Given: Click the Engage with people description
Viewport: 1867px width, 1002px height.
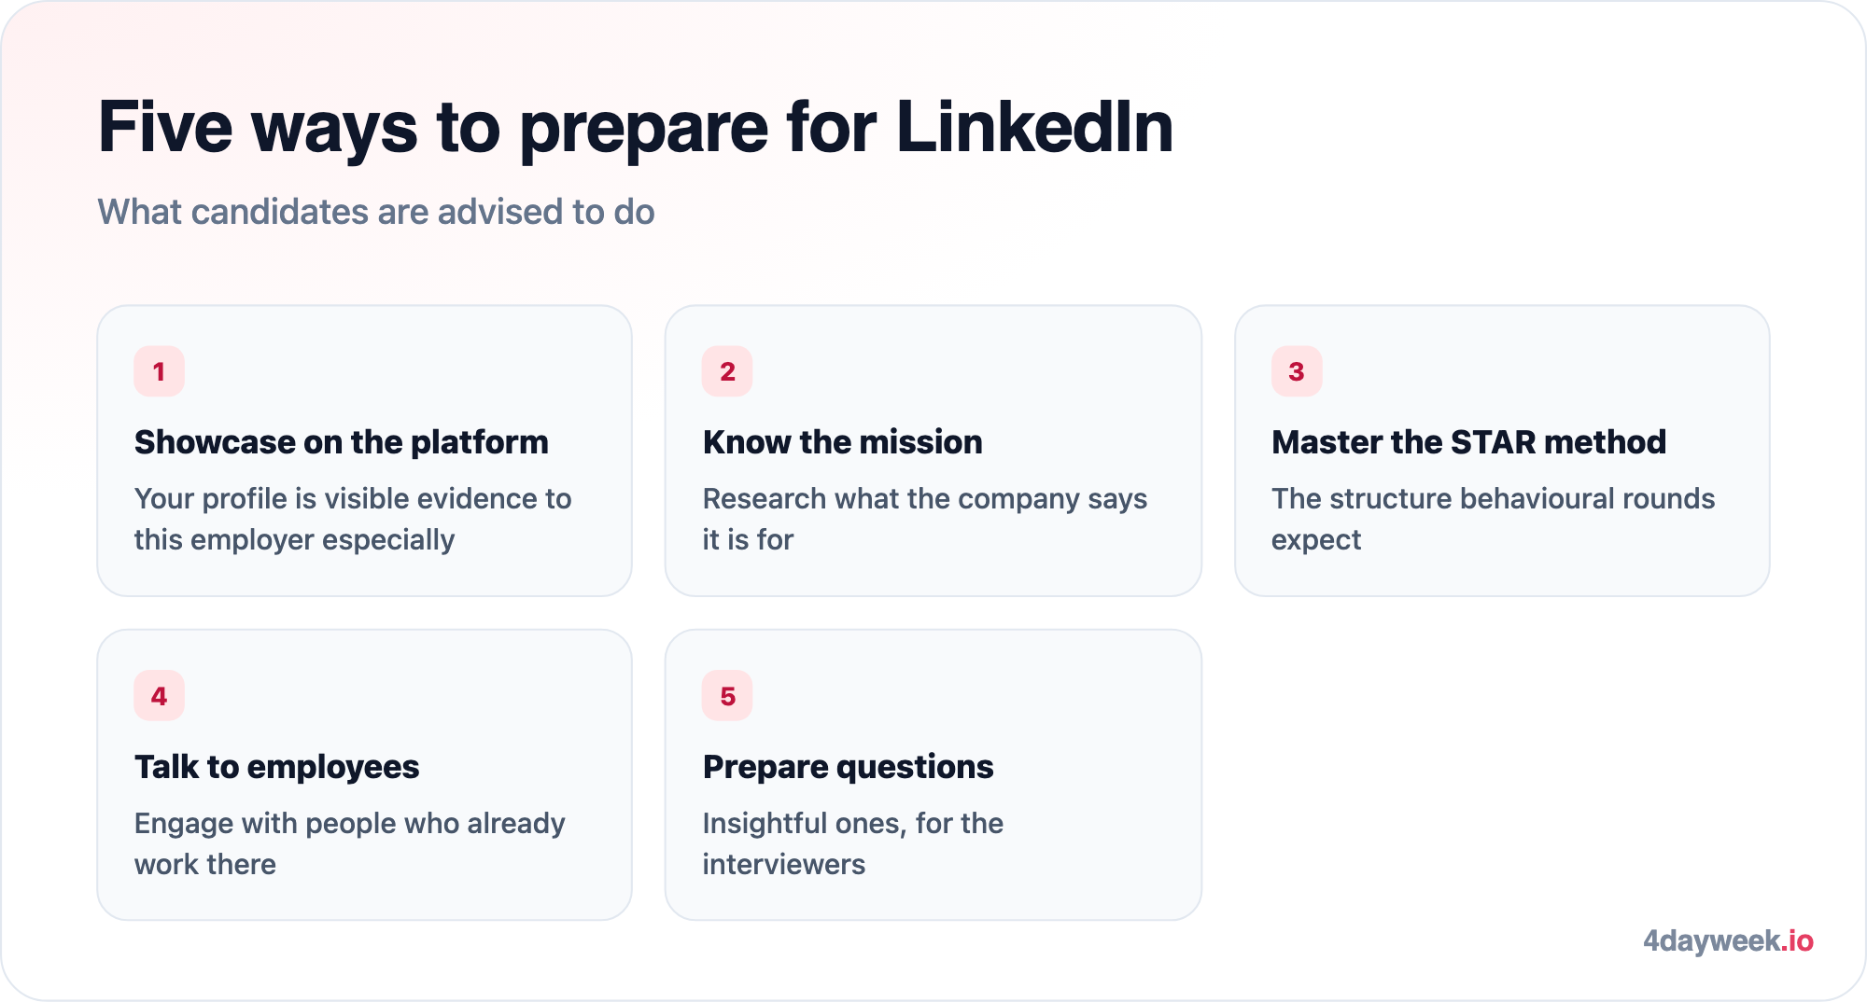Looking at the screenshot, I should (x=350, y=843).
